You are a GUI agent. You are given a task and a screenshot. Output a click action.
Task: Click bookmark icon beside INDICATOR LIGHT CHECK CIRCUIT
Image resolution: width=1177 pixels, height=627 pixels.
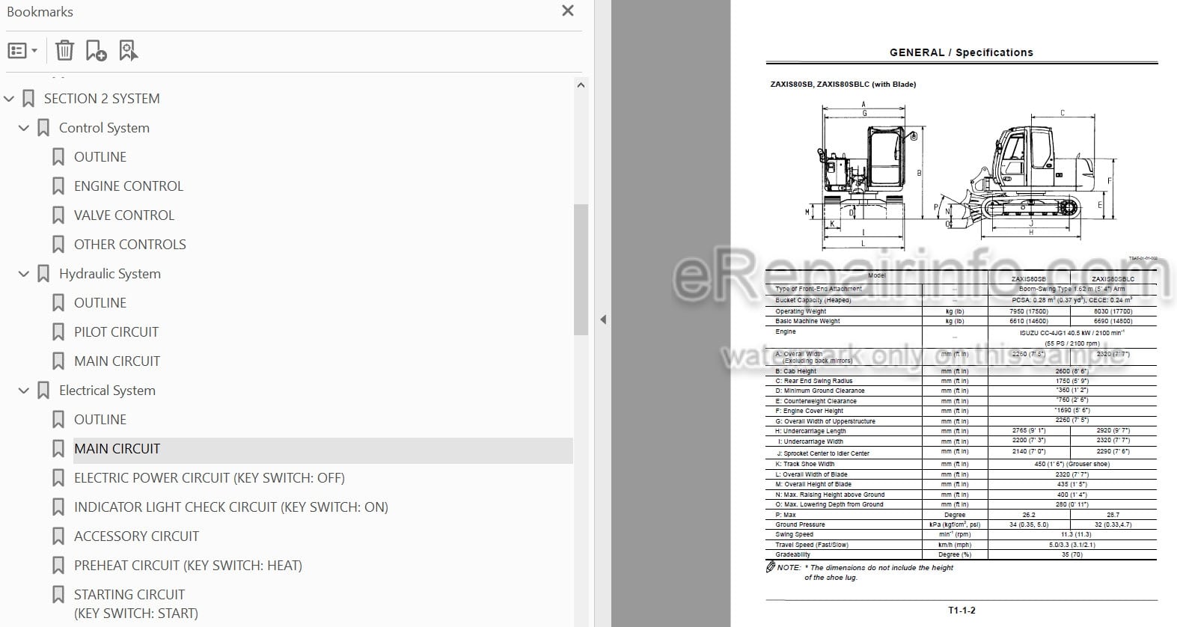pyautogui.click(x=58, y=507)
